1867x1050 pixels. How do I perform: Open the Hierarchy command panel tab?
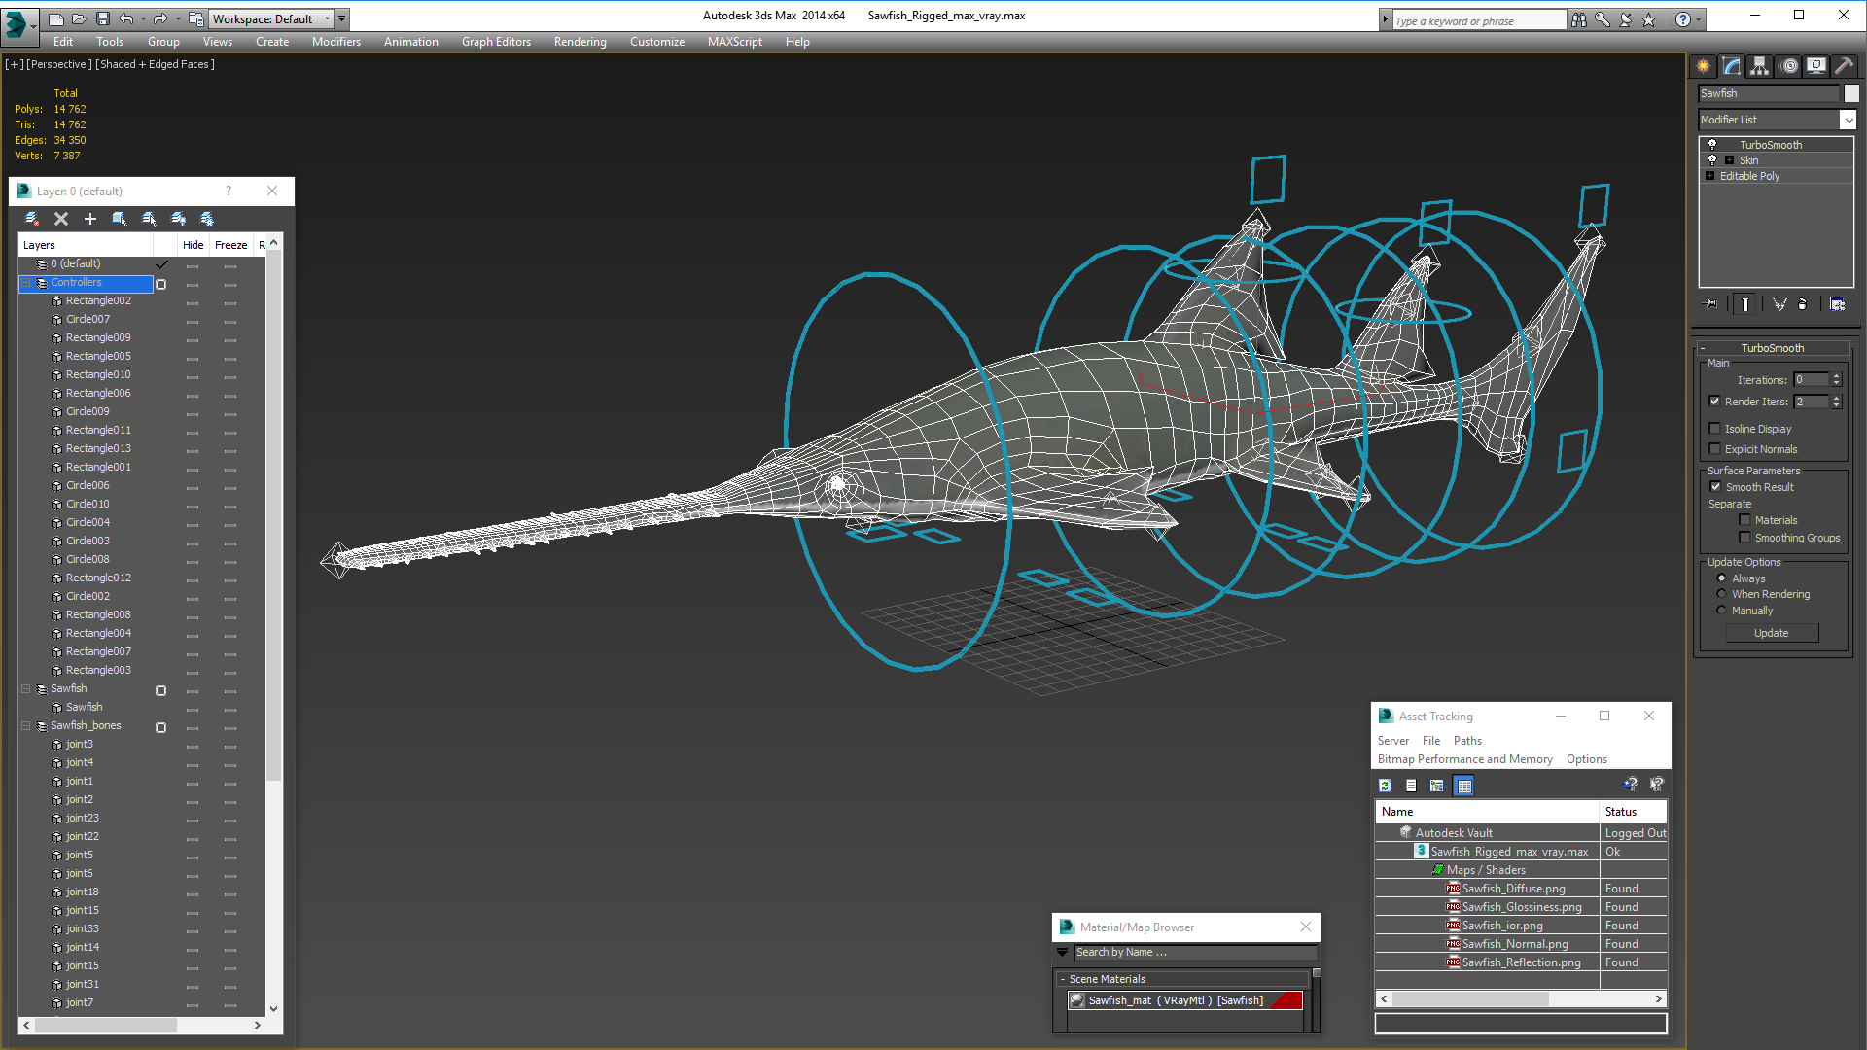[x=1759, y=66]
